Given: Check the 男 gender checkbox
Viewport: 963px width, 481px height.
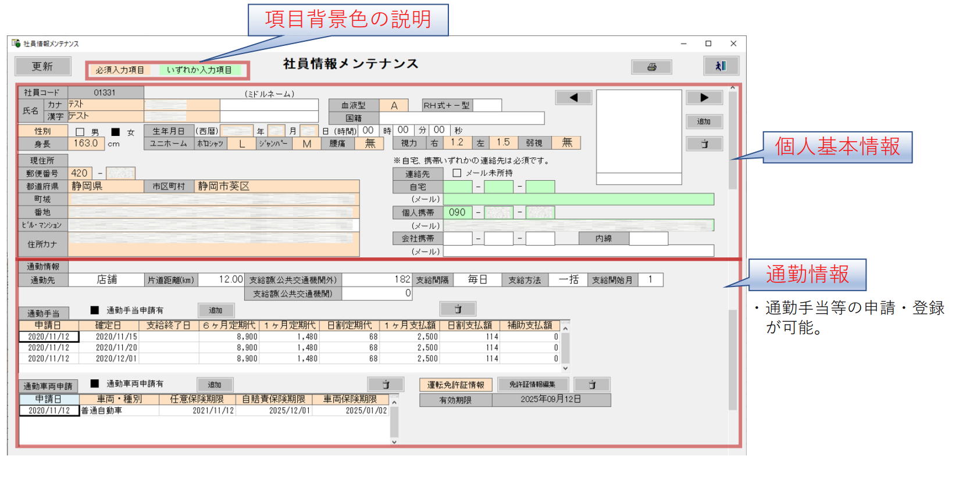Looking at the screenshot, I should pos(80,132).
